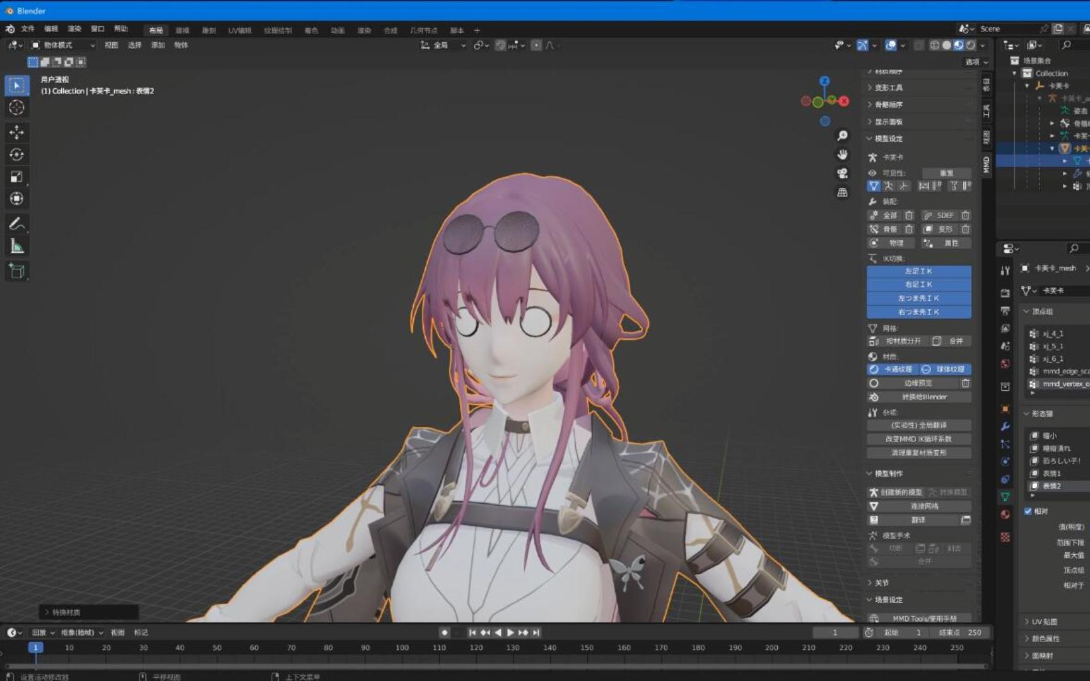Image resolution: width=1090 pixels, height=681 pixels.
Task: Activate the Transform tool
Action: [x=17, y=199]
